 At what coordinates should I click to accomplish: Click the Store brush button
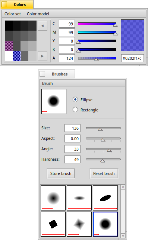pos(61,173)
